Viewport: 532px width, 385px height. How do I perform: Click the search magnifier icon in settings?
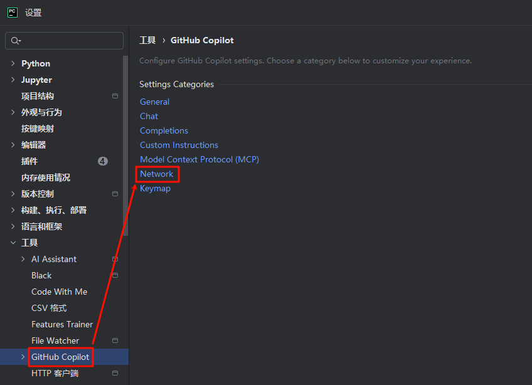pos(15,41)
